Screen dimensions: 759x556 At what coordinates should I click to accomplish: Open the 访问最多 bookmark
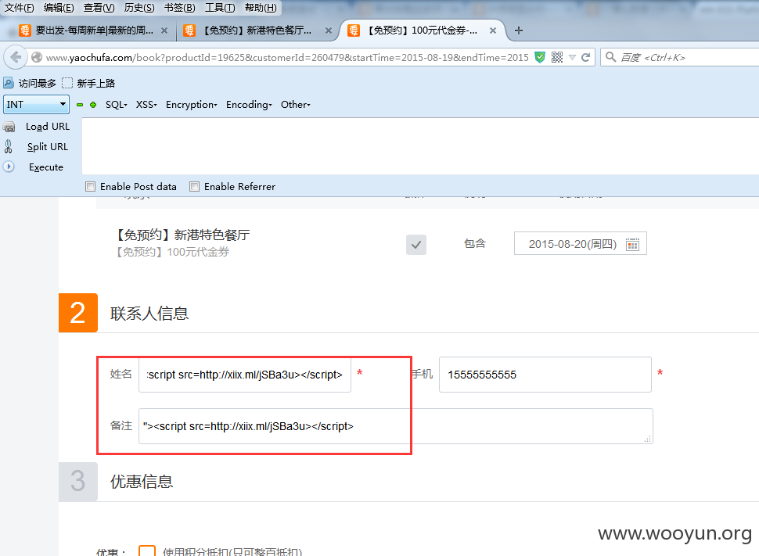click(30, 83)
